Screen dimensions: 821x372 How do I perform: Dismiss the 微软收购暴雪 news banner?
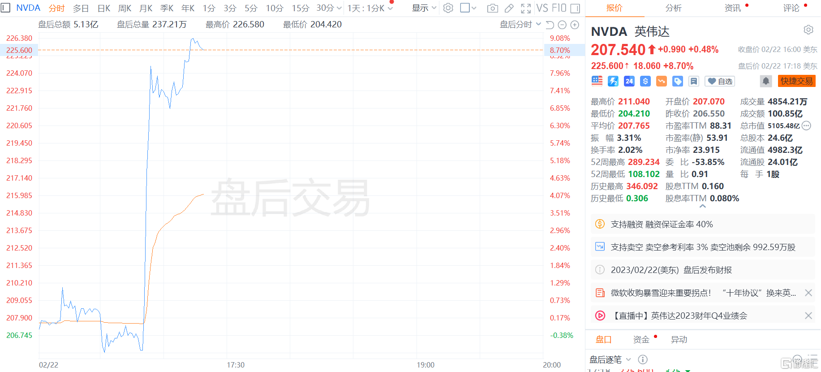[x=808, y=293]
